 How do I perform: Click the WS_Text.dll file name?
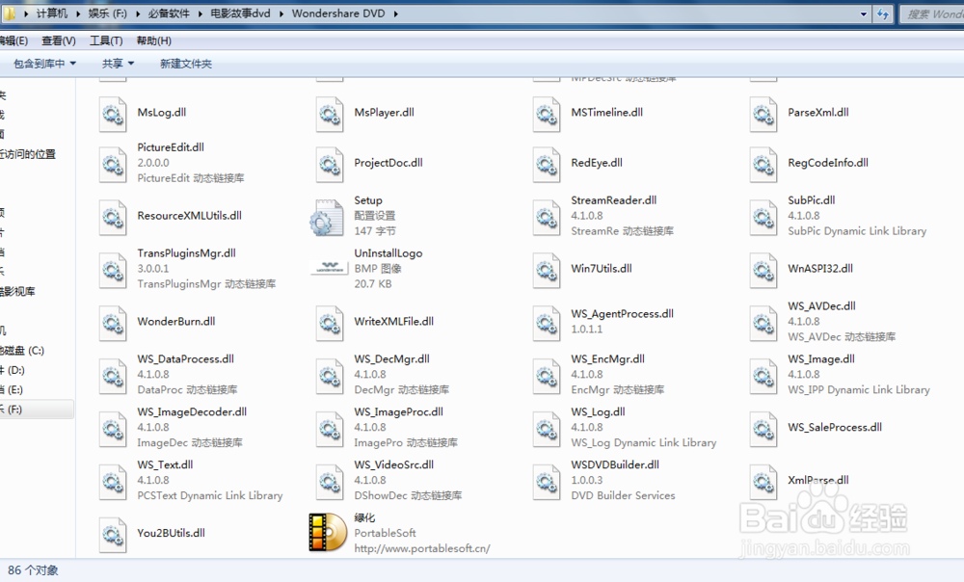pos(165,464)
